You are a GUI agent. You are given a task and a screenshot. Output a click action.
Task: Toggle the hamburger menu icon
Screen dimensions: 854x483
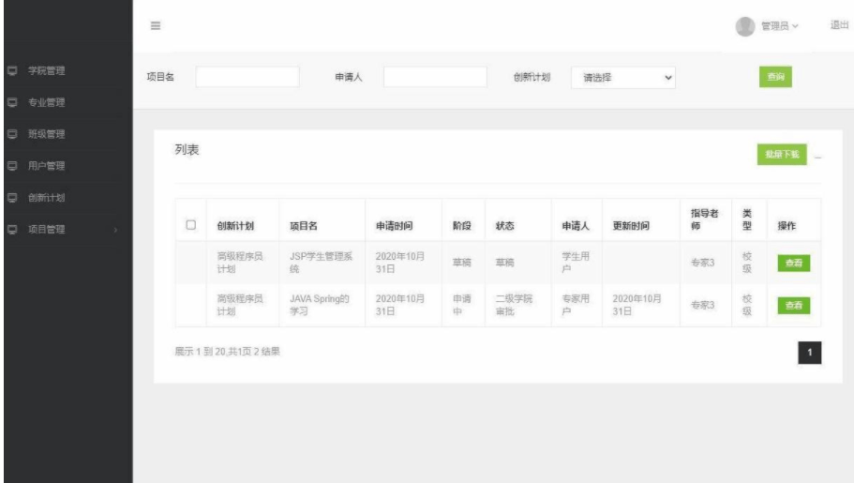pyautogui.click(x=156, y=25)
